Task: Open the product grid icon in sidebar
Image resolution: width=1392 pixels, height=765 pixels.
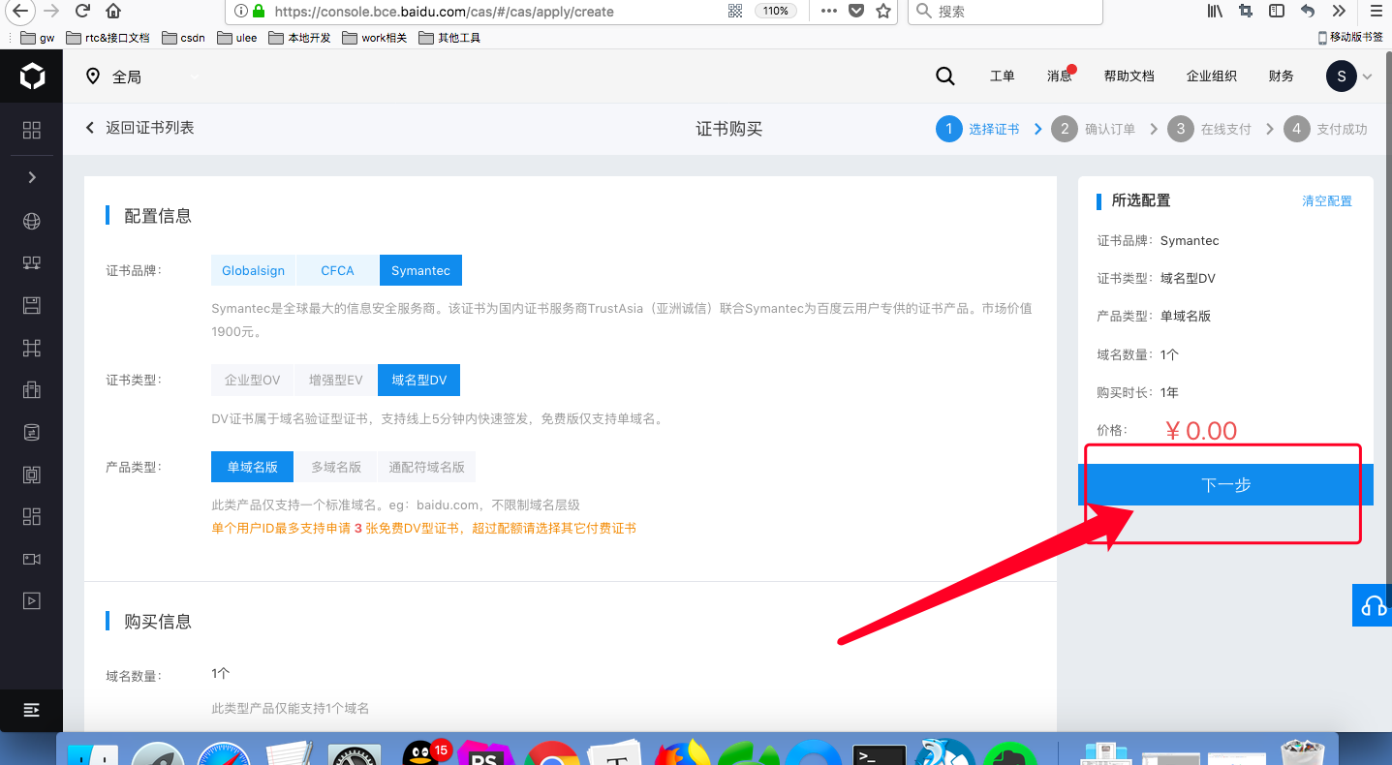Action: pyautogui.click(x=32, y=130)
